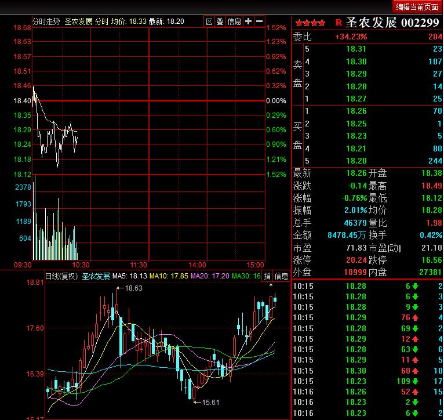Click sell level 5 price 18.31

point(356,49)
